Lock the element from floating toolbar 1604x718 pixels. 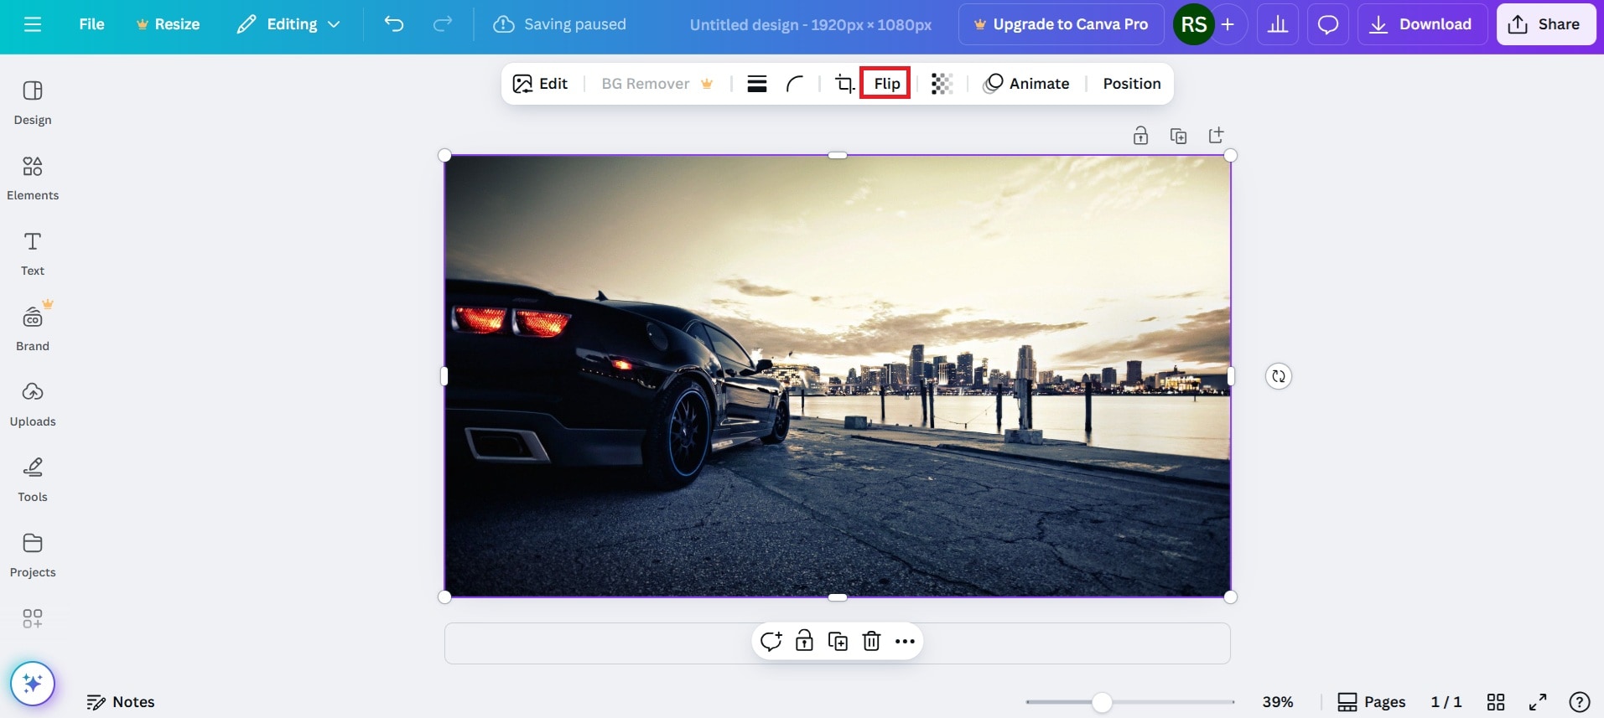coord(804,642)
